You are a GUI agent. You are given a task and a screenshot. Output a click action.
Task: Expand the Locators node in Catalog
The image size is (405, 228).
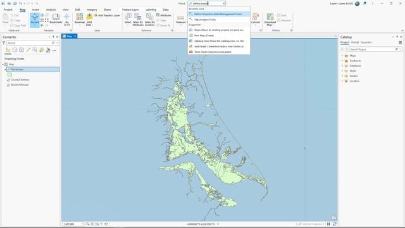pos(342,81)
